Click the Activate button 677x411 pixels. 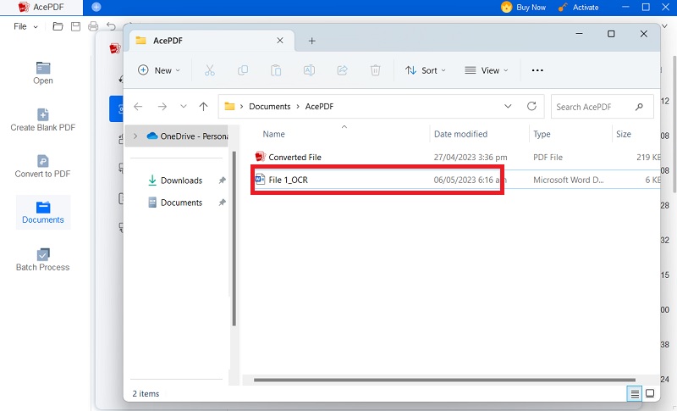coord(578,8)
